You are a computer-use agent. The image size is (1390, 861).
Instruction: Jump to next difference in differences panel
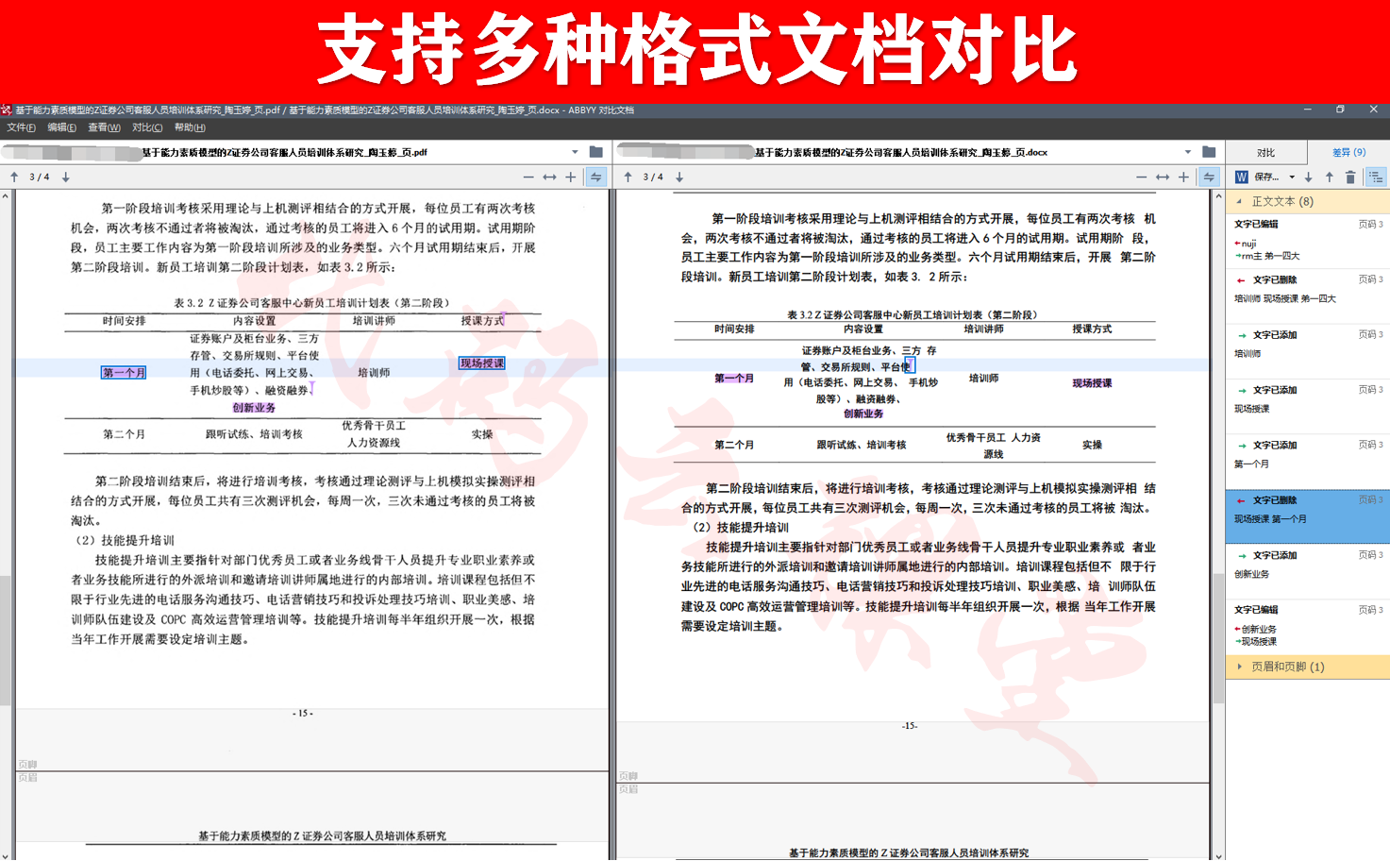coord(1308,177)
